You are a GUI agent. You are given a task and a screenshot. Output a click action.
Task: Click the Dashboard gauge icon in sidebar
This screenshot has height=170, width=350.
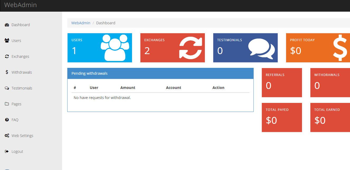point(7,25)
